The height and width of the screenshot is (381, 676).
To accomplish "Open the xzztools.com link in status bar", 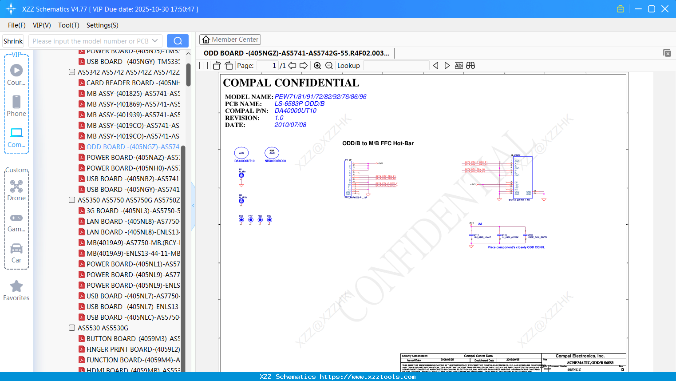I will click(x=368, y=377).
